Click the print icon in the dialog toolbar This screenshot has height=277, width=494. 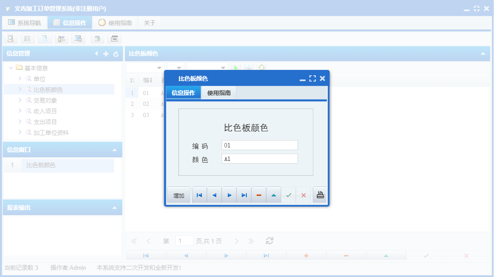[320, 195]
